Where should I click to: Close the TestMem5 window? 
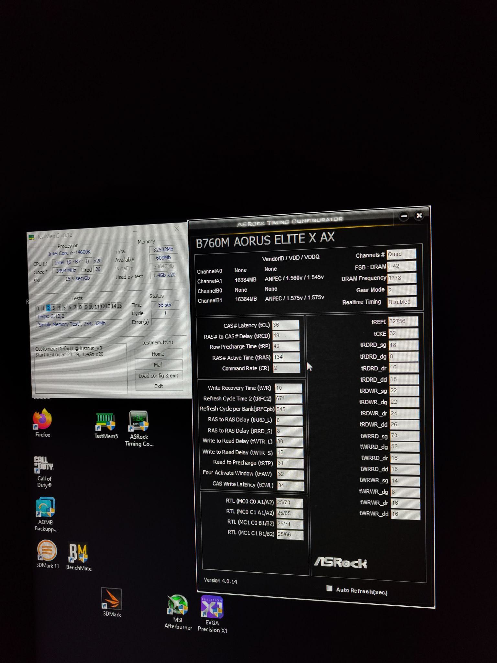pyautogui.click(x=177, y=229)
